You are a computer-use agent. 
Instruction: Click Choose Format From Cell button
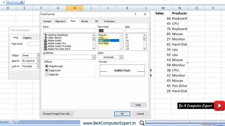click(x=57, y=114)
